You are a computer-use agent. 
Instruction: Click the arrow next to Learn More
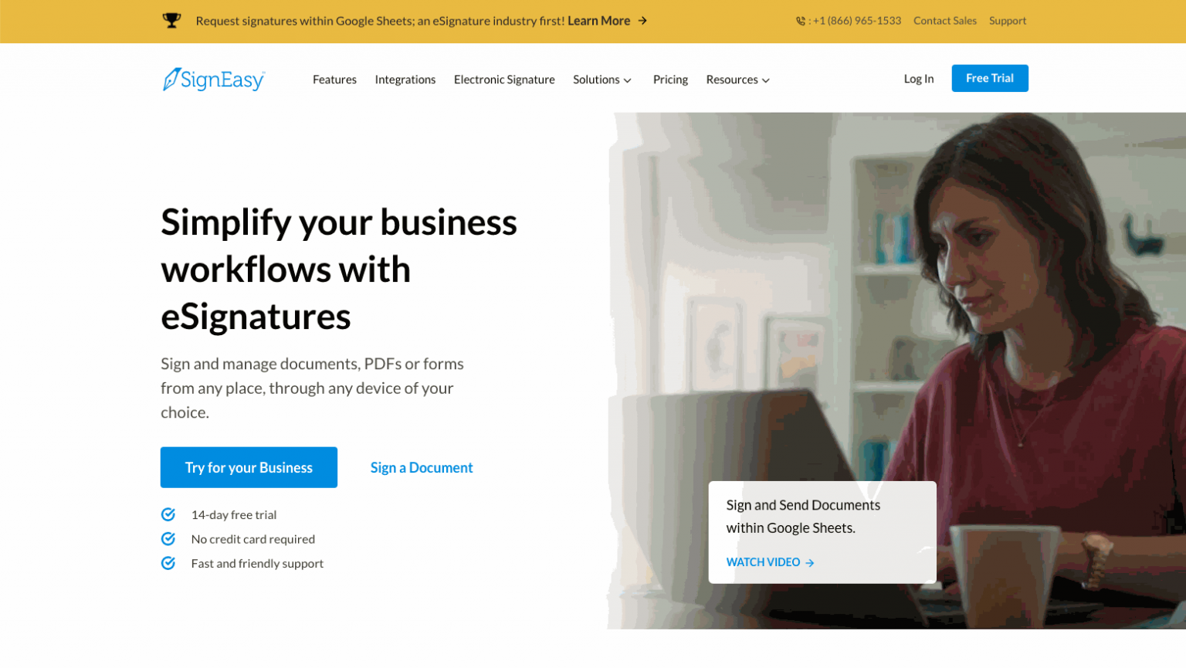[642, 21]
